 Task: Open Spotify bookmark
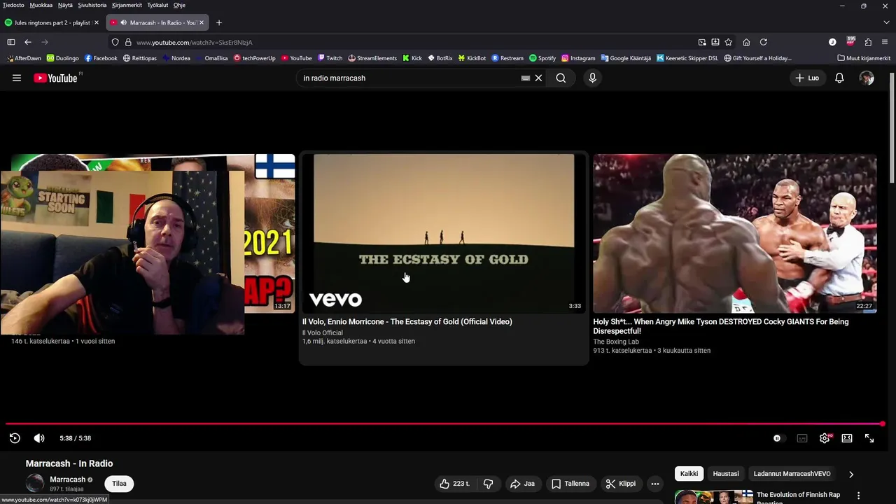point(542,58)
